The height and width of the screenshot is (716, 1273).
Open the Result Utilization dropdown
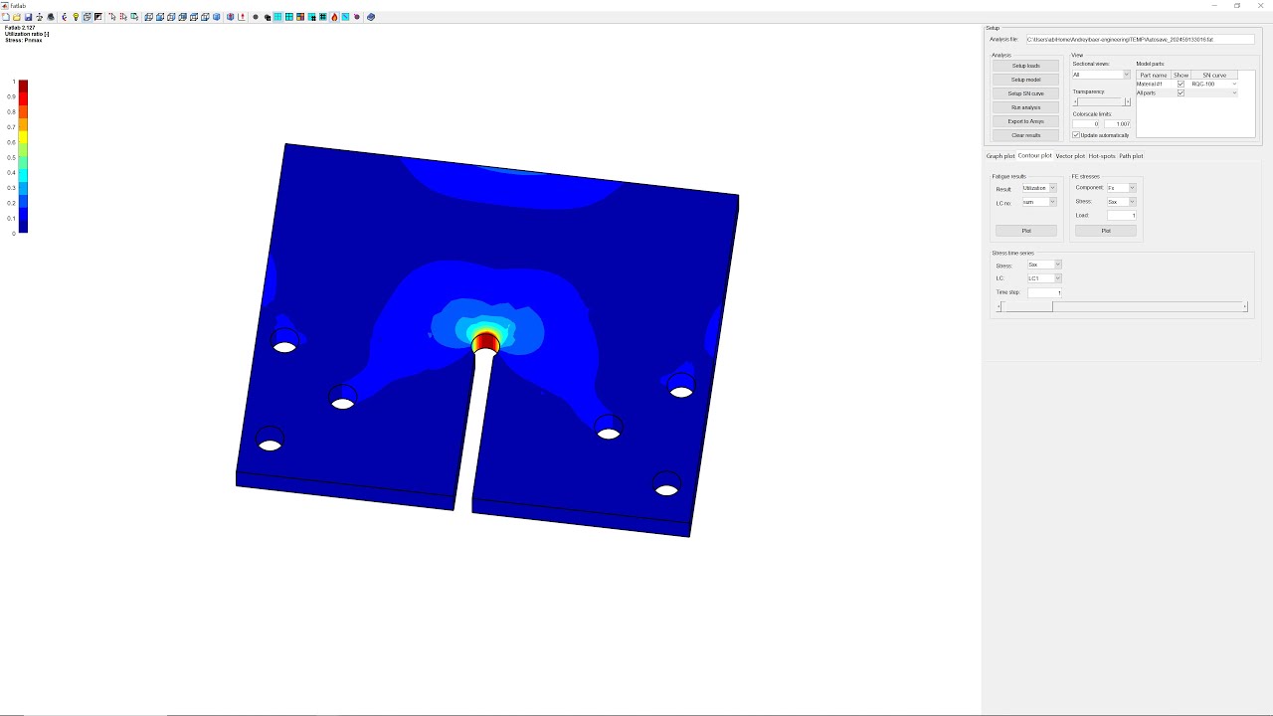point(1039,188)
